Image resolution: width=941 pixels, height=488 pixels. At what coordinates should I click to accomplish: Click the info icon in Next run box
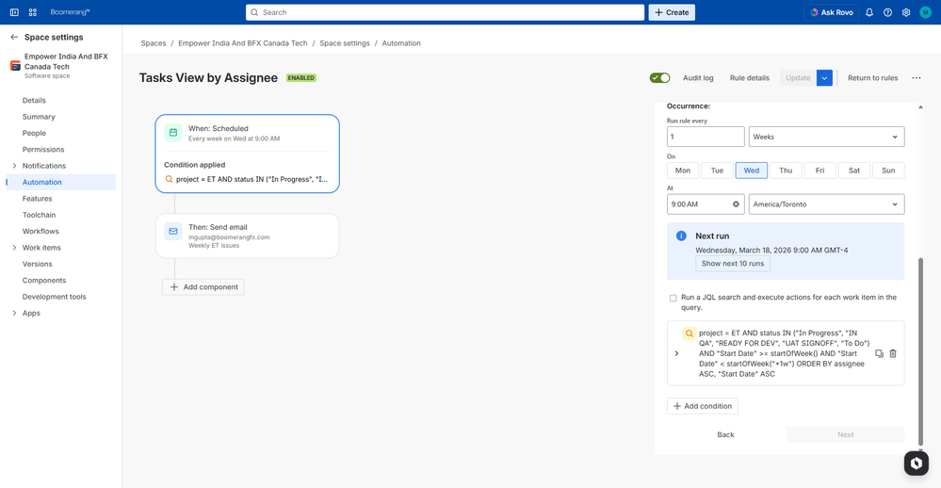(681, 236)
